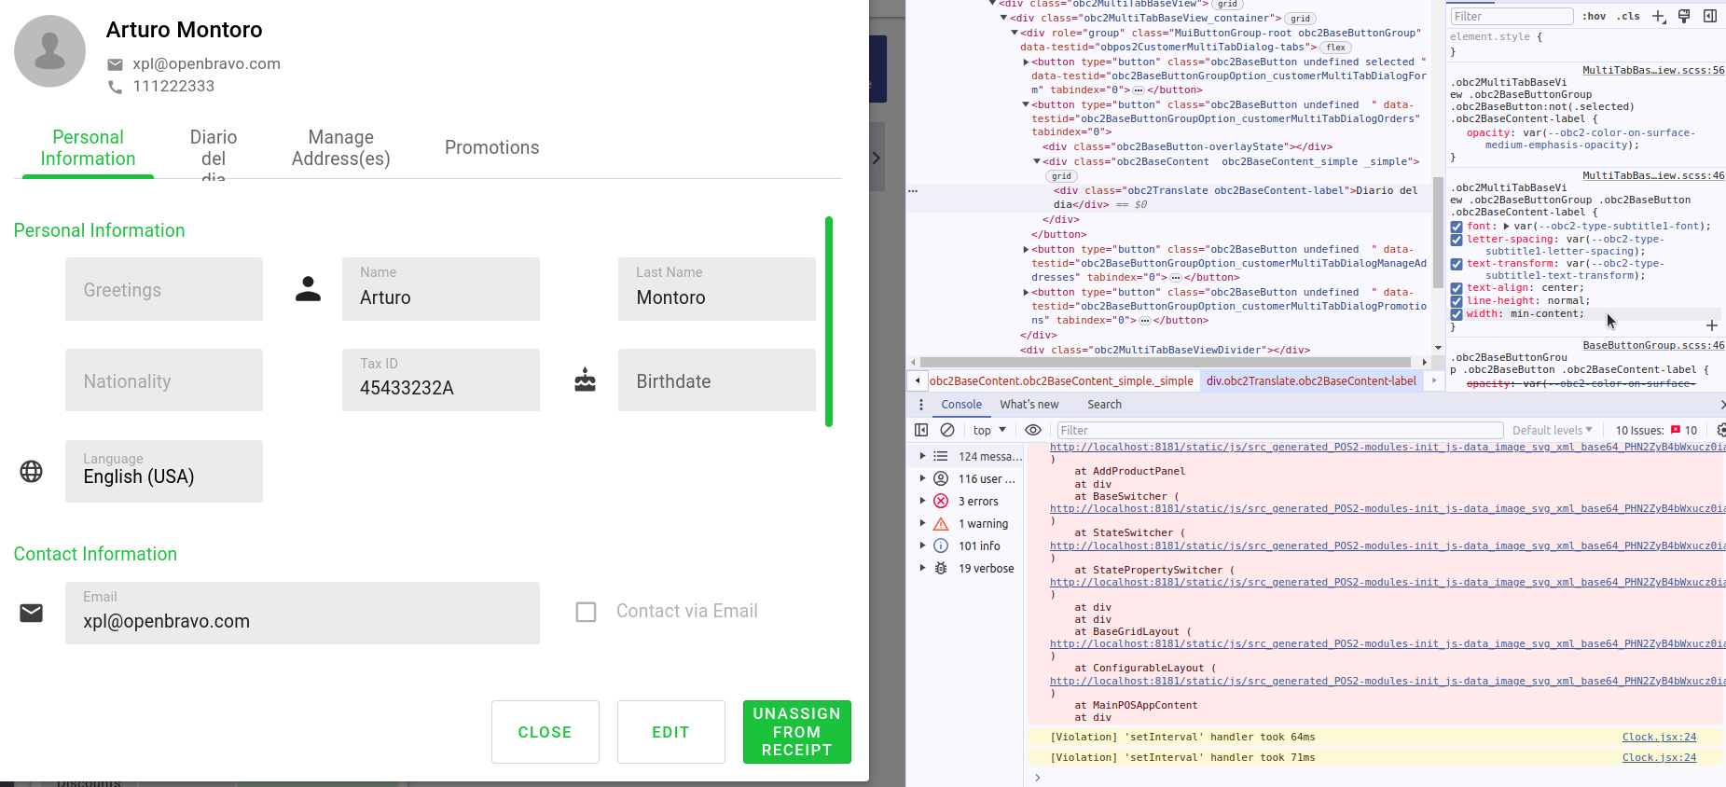
Task: Click Arturo Montoro's avatar picture
Action: [50, 51]
